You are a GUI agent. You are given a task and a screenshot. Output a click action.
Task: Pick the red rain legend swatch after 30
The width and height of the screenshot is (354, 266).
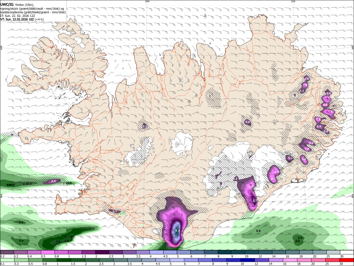[347, 260]
